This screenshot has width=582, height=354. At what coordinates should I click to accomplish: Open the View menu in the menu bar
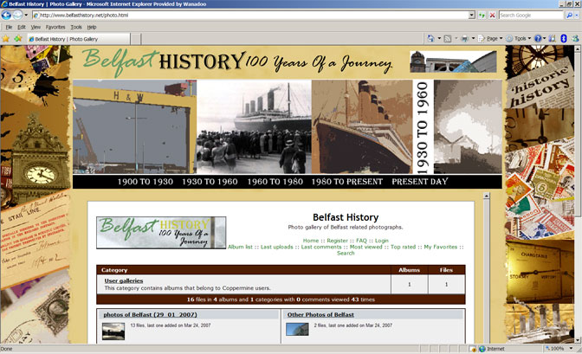coord(36,27)
